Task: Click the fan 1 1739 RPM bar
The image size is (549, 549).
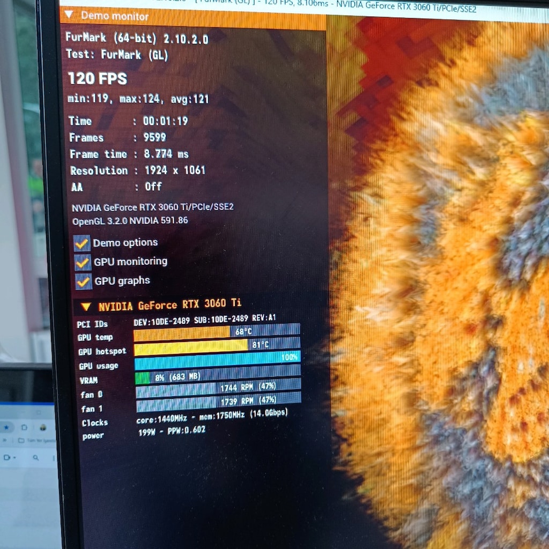Action: 219,402
